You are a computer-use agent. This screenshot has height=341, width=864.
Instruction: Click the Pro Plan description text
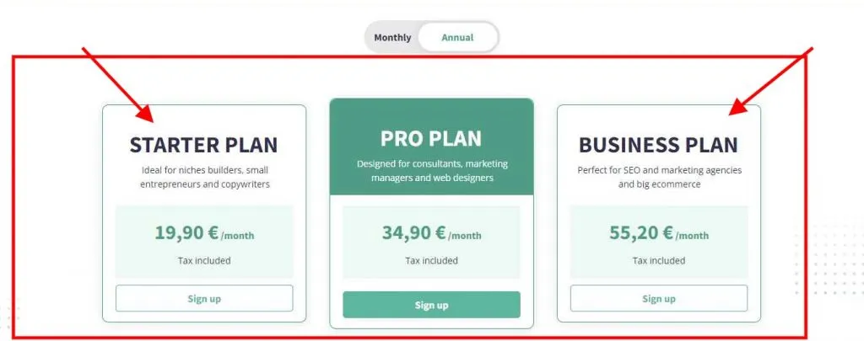click(x=431, y=170)
